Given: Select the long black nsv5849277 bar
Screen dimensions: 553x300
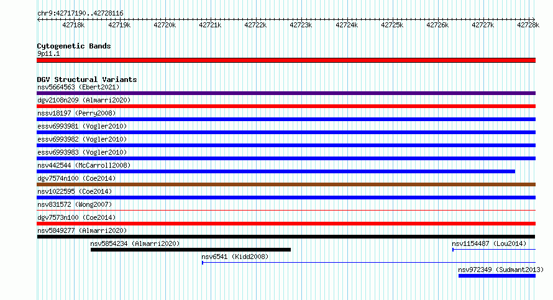Looking at the screenshot, I should (286, 237).
